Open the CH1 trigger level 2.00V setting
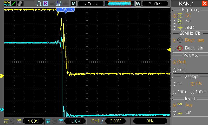This screenshot has width=208, height=125. click(115, 121)
